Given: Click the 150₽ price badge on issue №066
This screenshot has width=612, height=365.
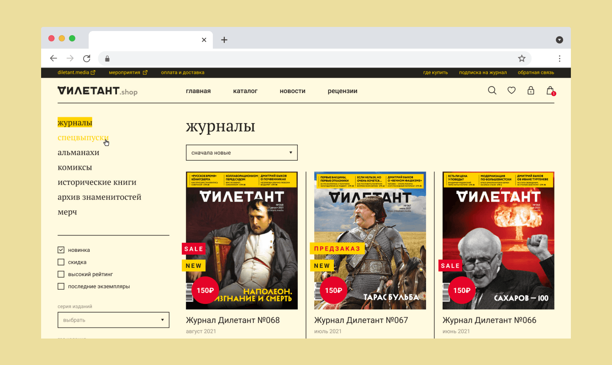Looking at the screenshot, I should (462, 290).
